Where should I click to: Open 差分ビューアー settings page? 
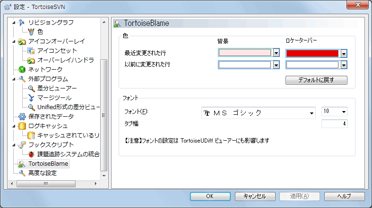(x=57, y=88)
